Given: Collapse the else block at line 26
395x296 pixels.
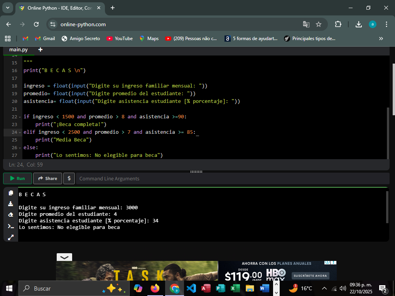Looking at the screenshot, I should click(x=20, y=148).
